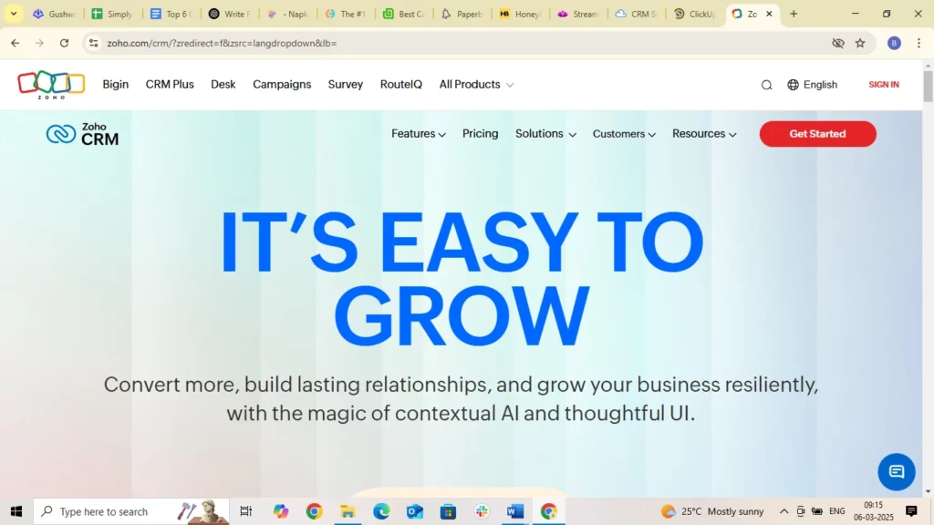Open Slack from the taskbar
Viewport: 934px width, 525px height.
coord(482,511)
